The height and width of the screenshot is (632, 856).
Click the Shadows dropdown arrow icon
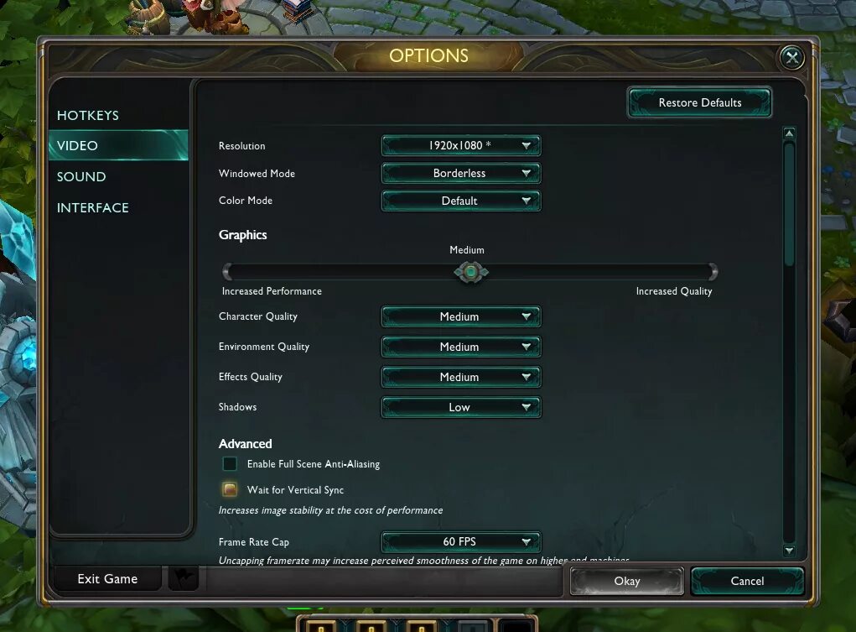click(526, 407)
